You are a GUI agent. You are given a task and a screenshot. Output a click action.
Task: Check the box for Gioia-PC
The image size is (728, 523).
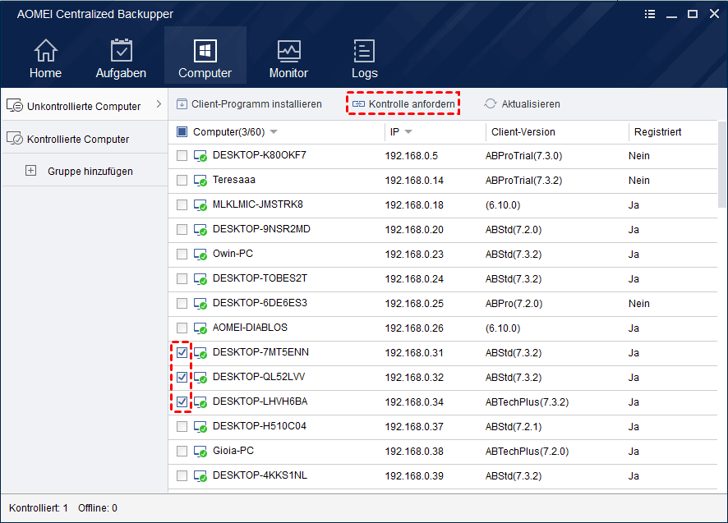pos(182,451)
